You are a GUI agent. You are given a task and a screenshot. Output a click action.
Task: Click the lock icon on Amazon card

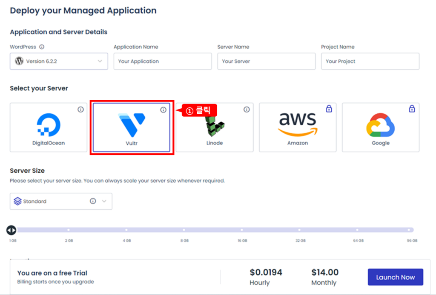point(329,109)
